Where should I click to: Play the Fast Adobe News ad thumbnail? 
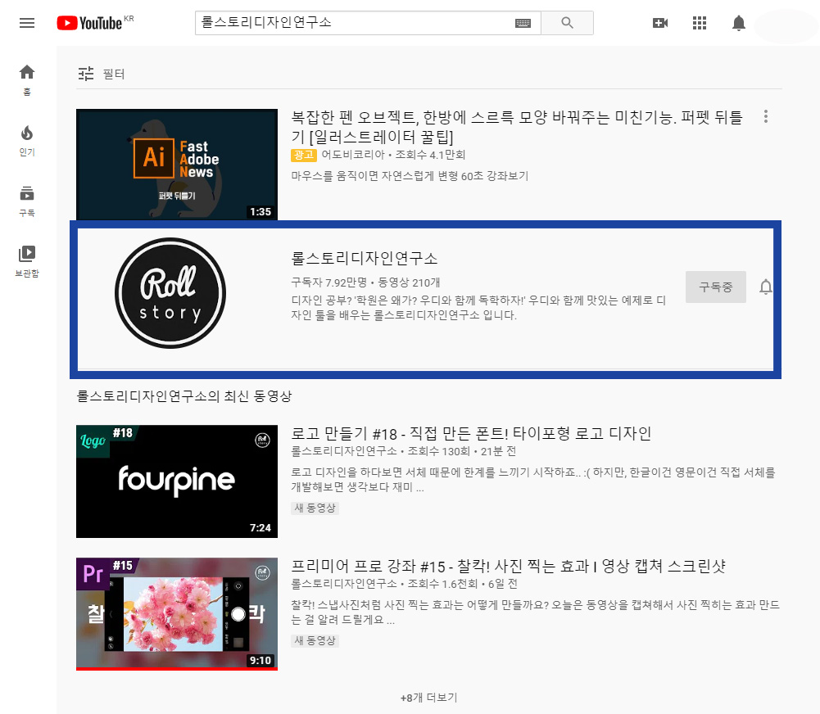(177, 164)
